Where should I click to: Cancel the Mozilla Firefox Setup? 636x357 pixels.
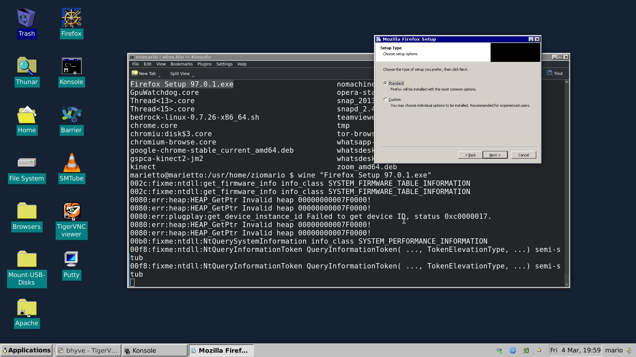523,155
